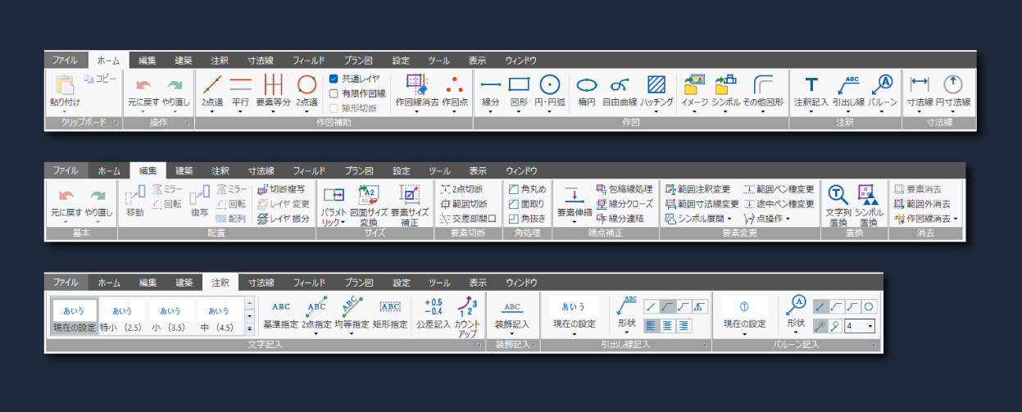Viewport: 1022px width, 412px height.
Task: Click the 図面サイズ変換 icon
Action: (368, 194)
